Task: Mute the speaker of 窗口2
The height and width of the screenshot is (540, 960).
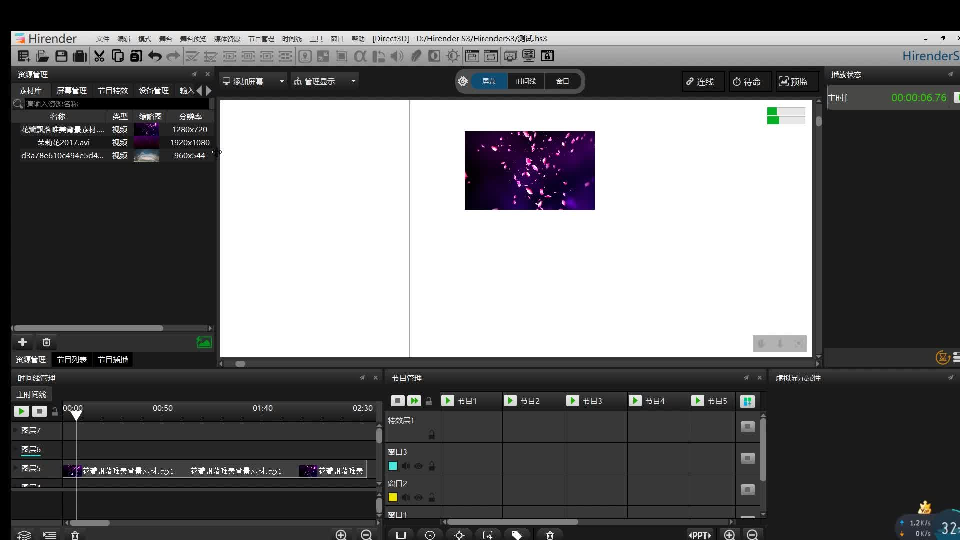Action: 406,498
